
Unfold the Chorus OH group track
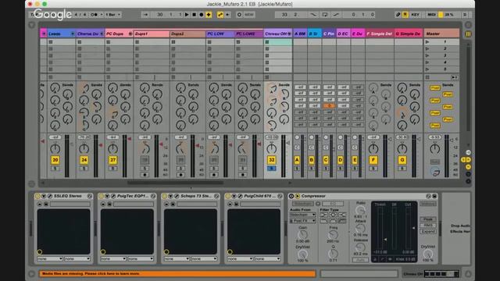[289, 34]
